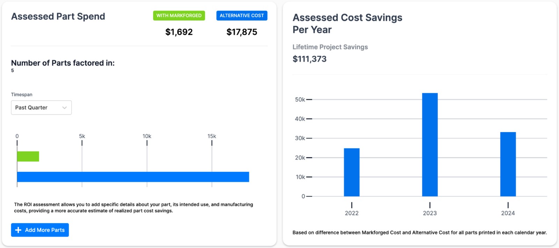Select the 2023 savings bar
559x248 pixels.
430,145
